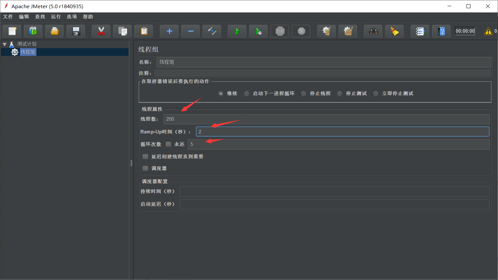Open the 文件 menu
Viewport: 498px width, 280px height.
click(x=8, y=17)
